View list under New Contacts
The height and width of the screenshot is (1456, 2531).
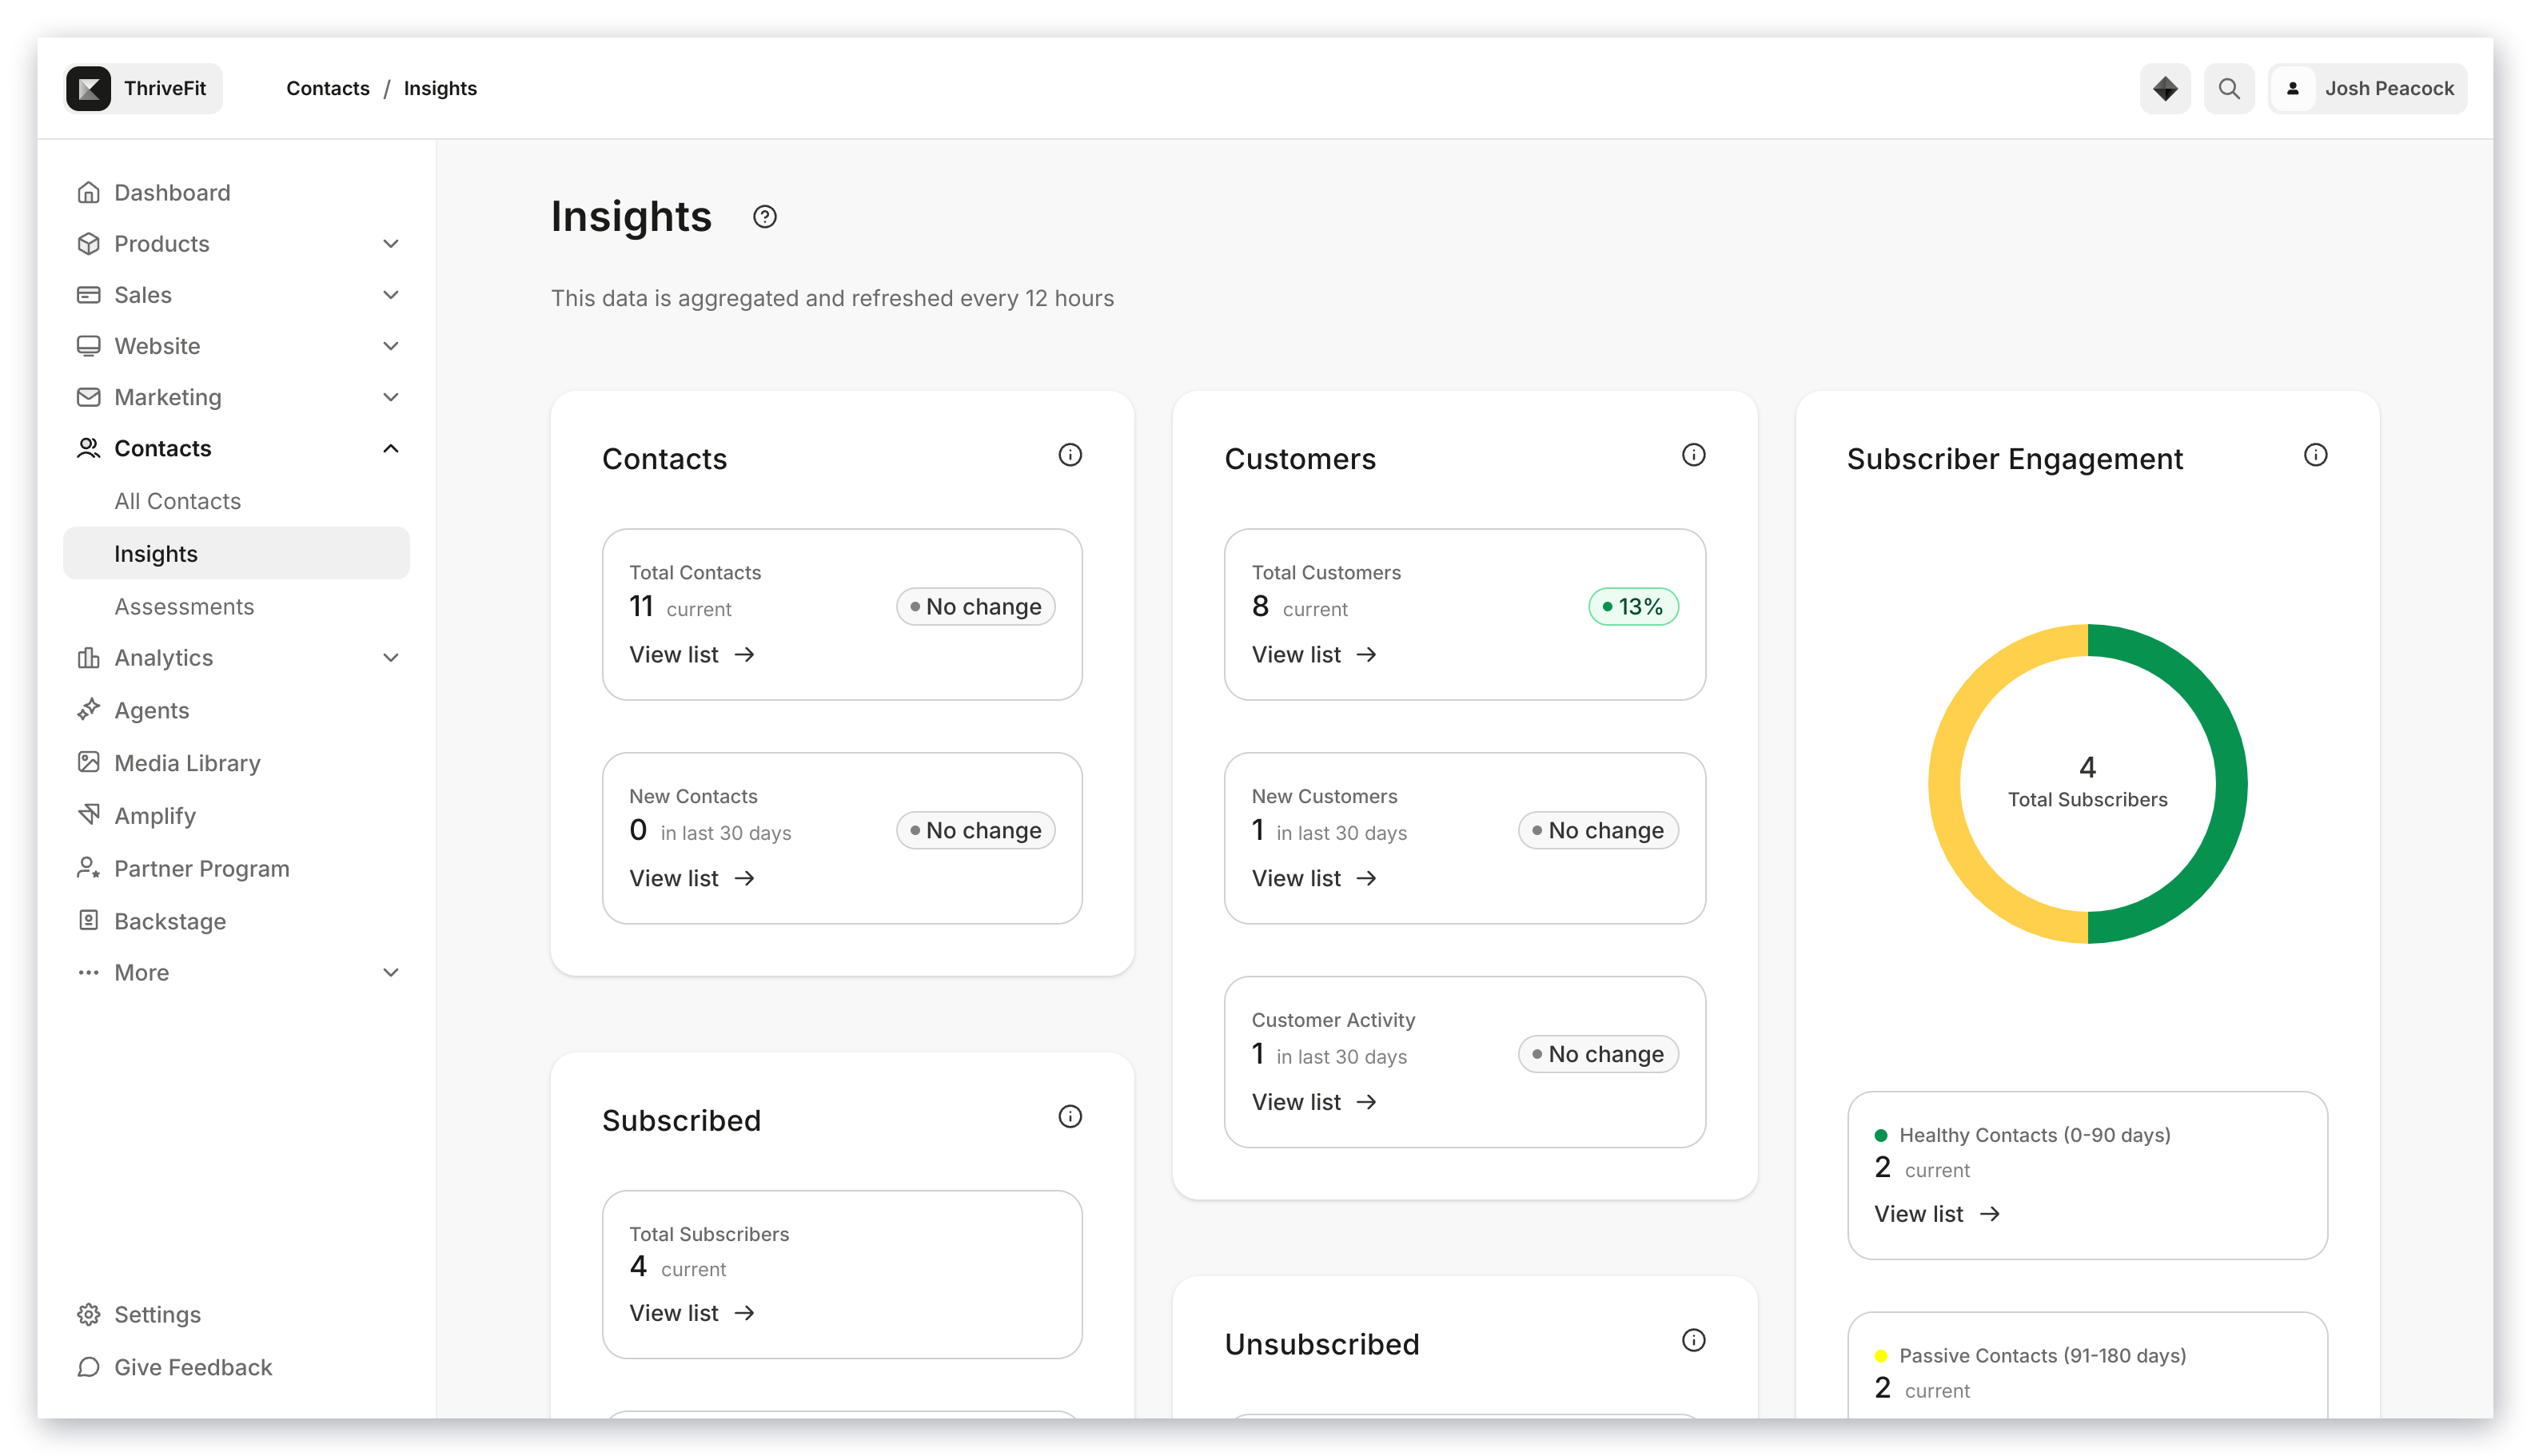(692, 878)
